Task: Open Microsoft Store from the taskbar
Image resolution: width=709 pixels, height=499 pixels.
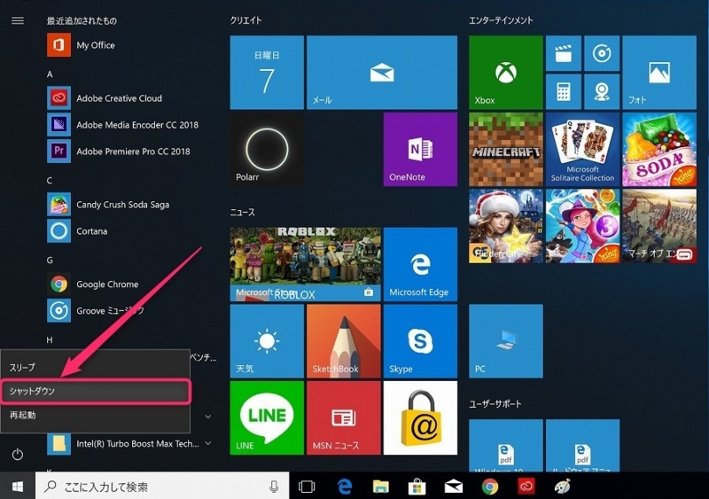Action: pyautogui.click(x=417, y=487)
